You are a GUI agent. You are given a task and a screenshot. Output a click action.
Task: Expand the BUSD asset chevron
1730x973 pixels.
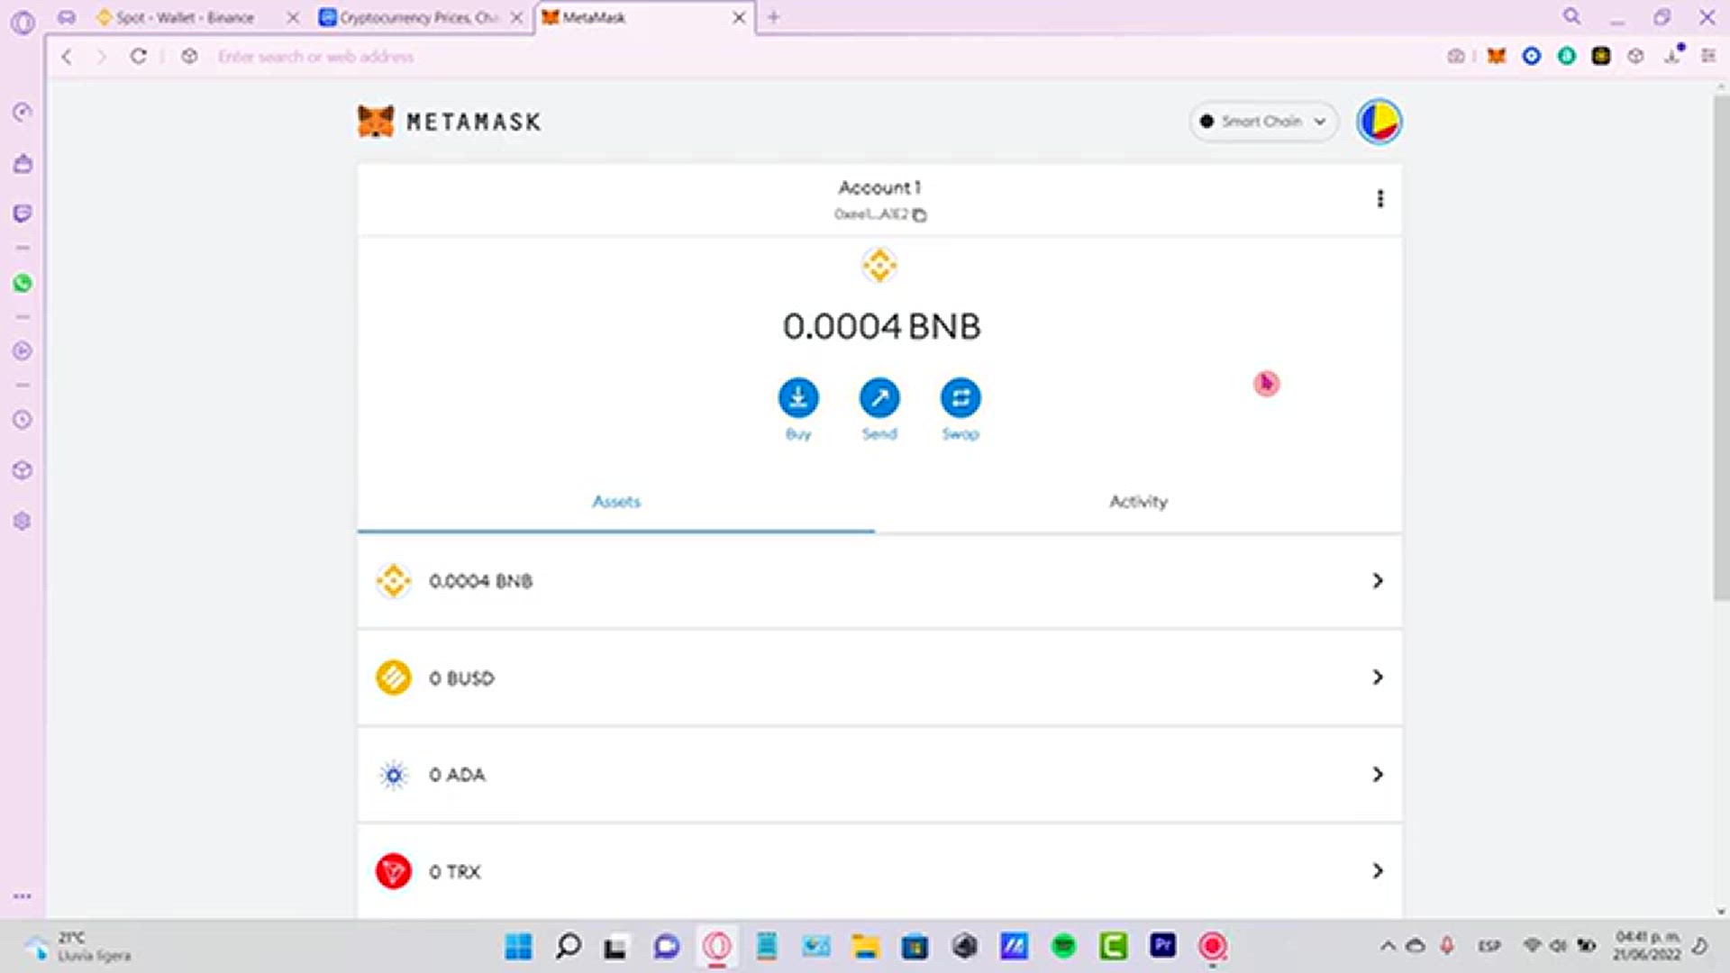coord(1378,677)
